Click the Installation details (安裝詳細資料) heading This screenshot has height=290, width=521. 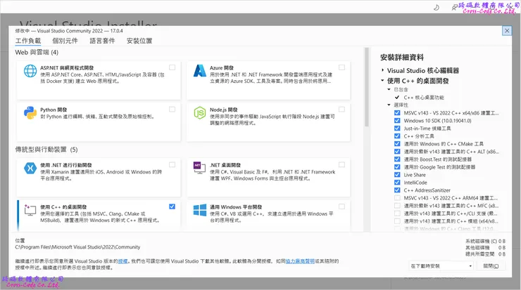click(402, 58)
